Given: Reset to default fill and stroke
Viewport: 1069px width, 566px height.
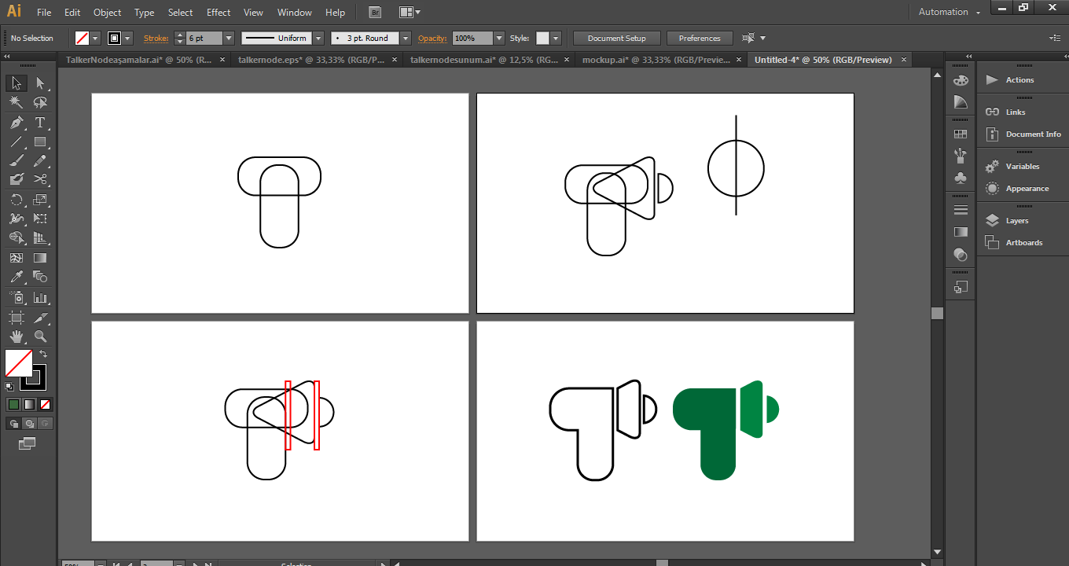Looking at the screenshot, I should tap(9, 386).
